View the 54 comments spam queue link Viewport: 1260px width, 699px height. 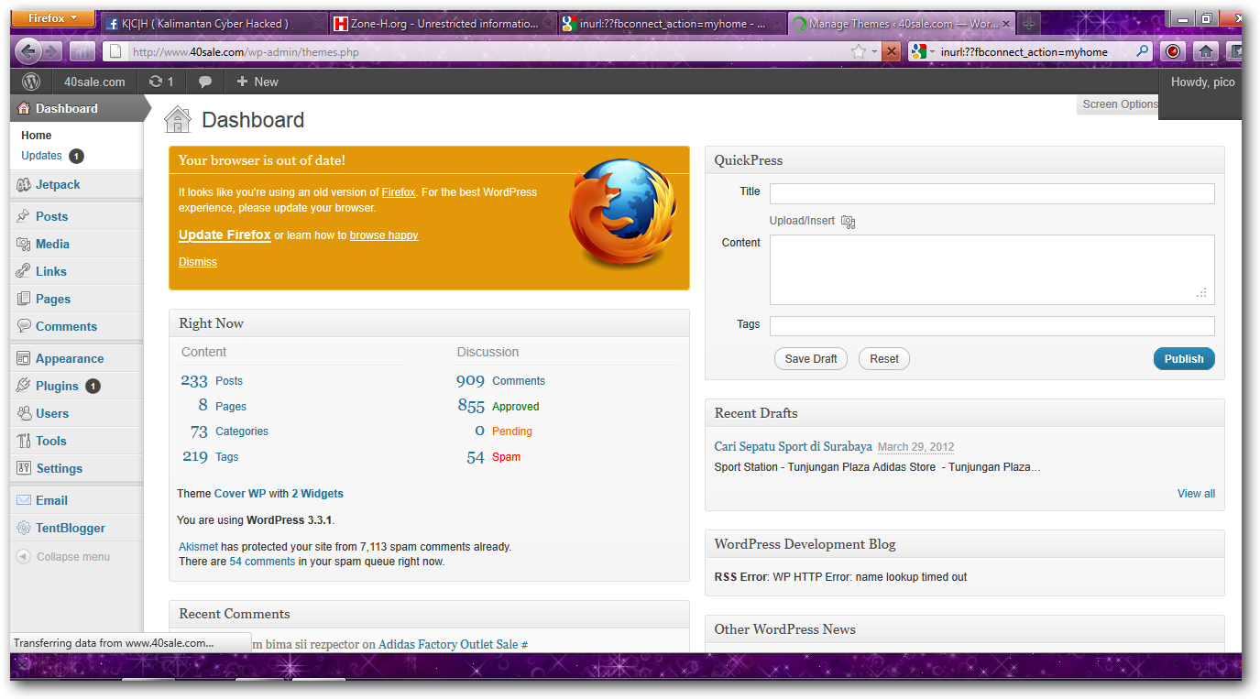tap(262, 562)
